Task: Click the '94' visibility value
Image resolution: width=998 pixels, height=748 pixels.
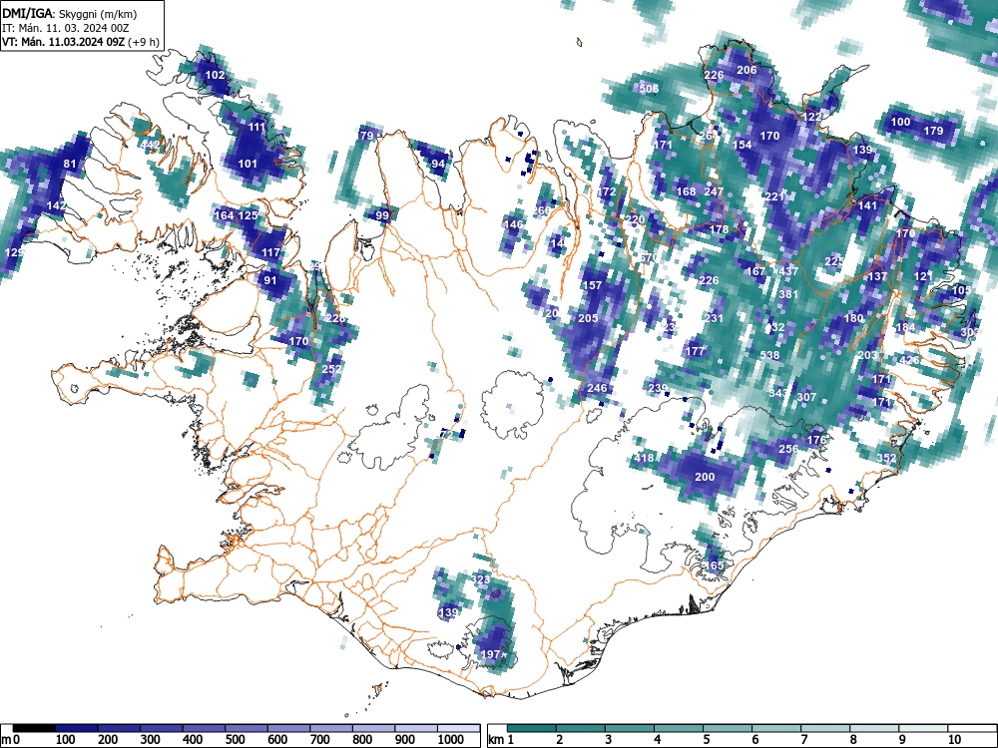Action: [x=438, y=164]
